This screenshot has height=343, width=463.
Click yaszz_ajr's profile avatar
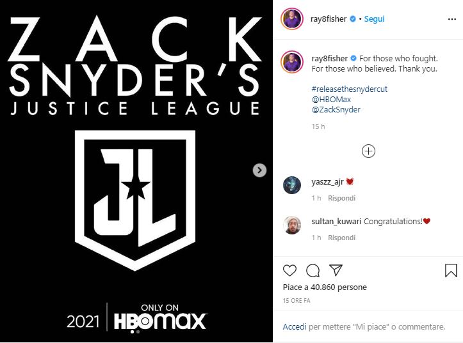pyautogui.click(x=292, y=185)
